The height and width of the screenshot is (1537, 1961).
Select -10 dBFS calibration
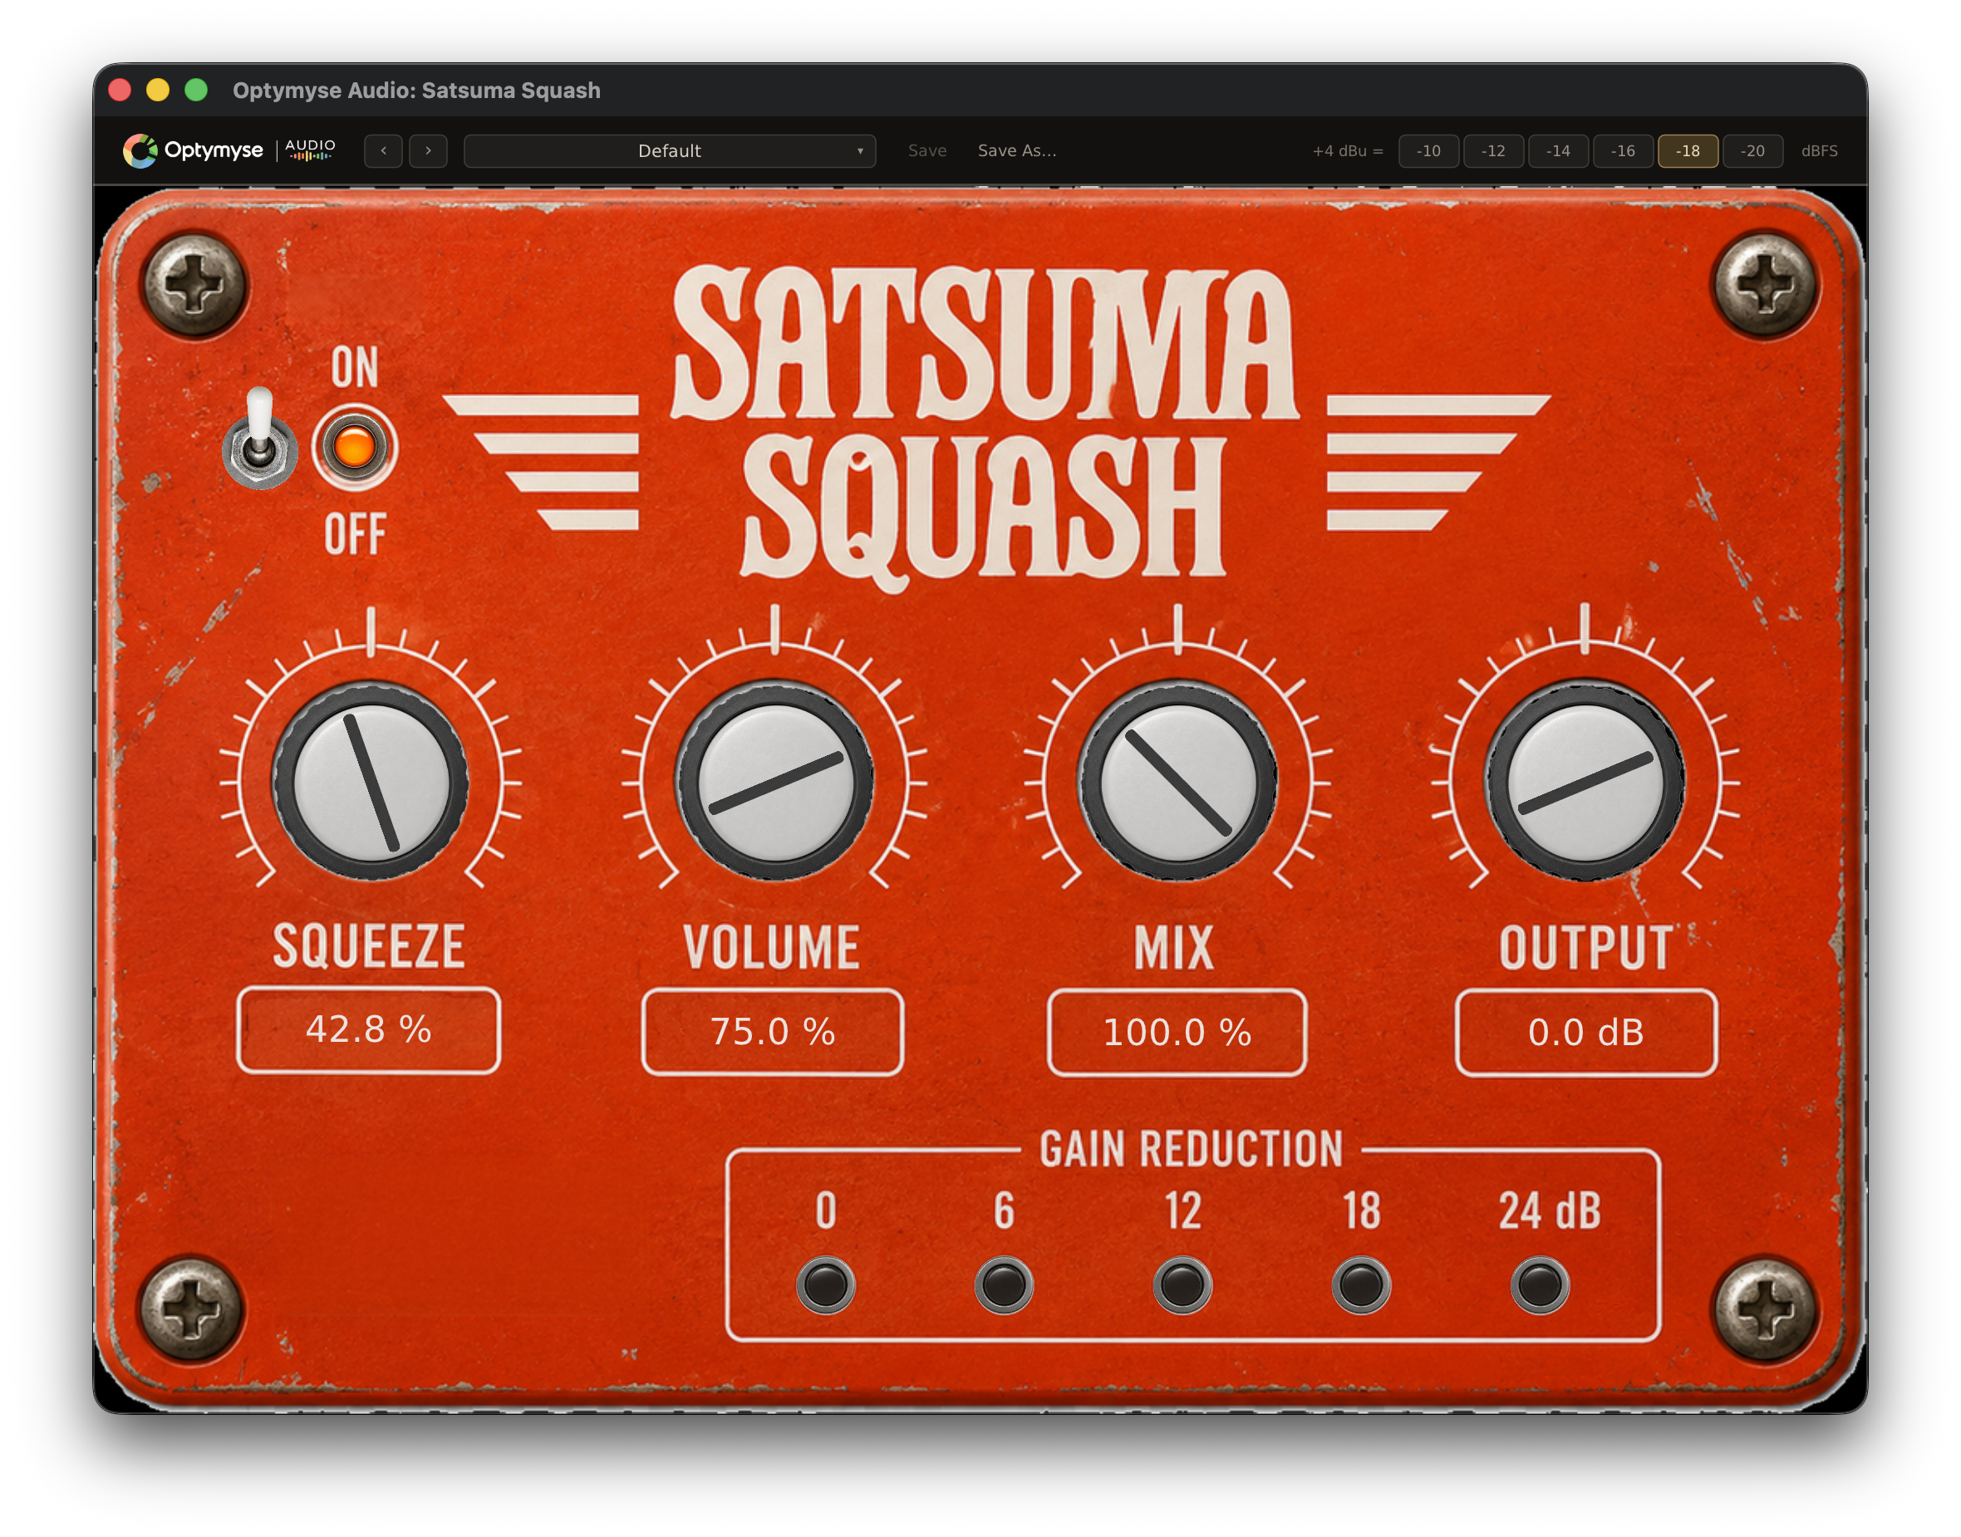(x=1429, y=150)
